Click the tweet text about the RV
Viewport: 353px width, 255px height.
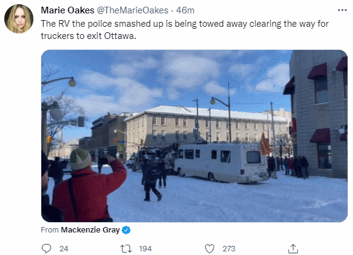coord(185,30)
